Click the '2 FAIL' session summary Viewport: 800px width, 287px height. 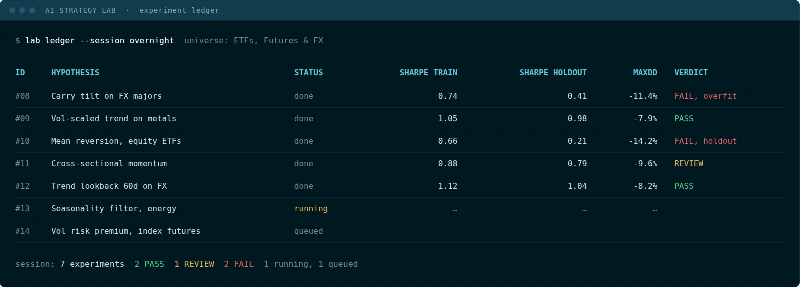coord(239,264)
